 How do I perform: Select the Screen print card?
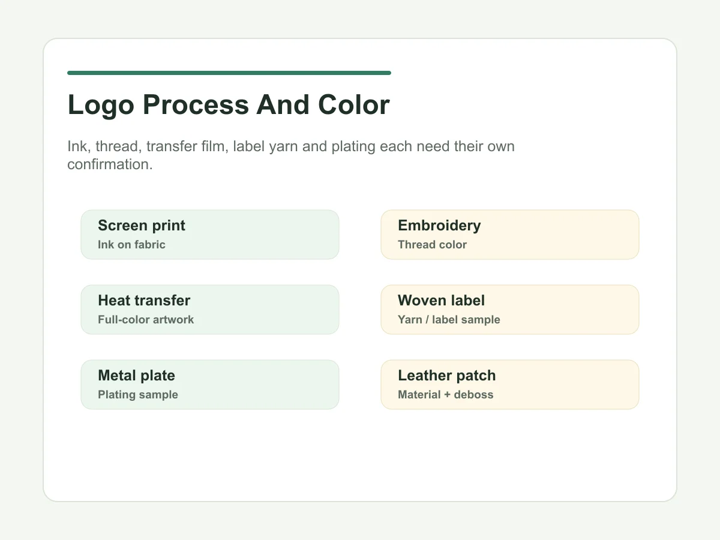click(210, 235)
